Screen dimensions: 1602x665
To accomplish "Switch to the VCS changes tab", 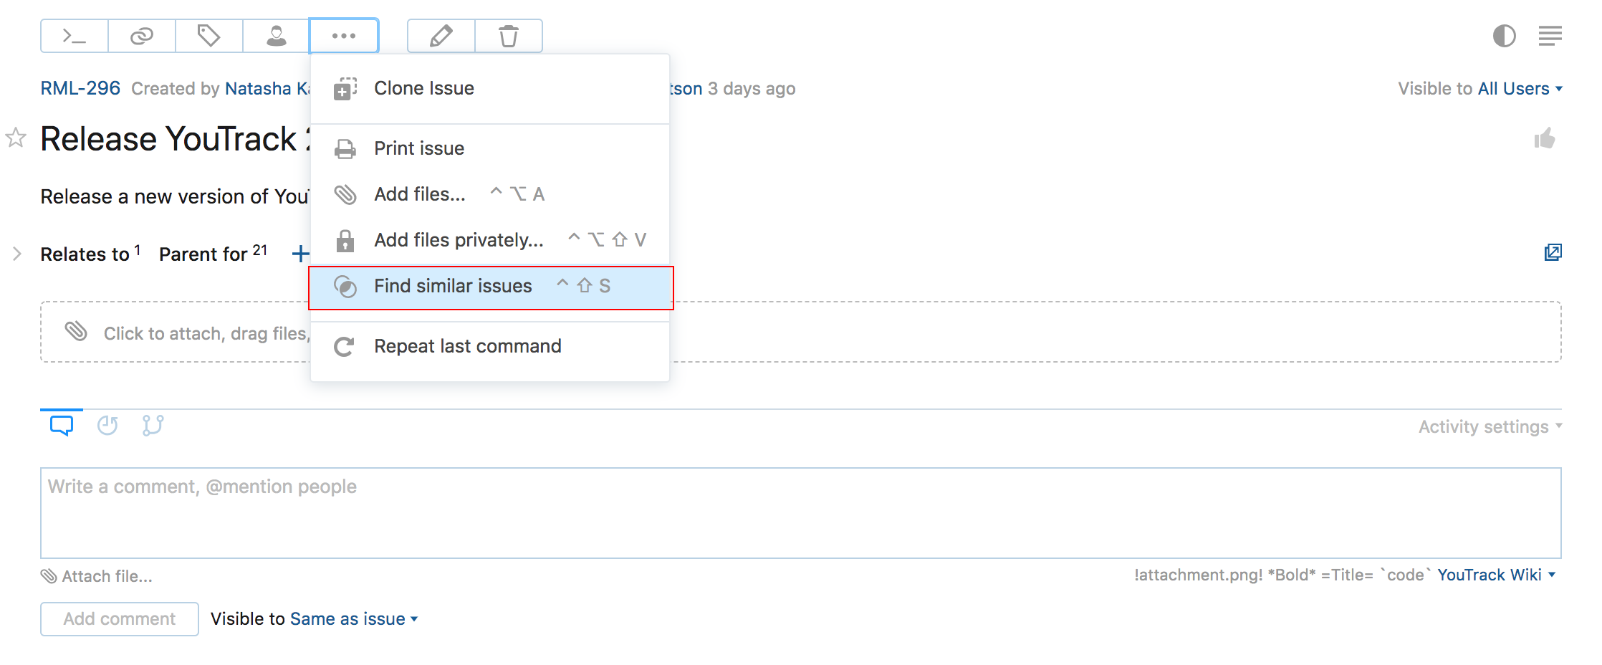I will tap(153, 426).
